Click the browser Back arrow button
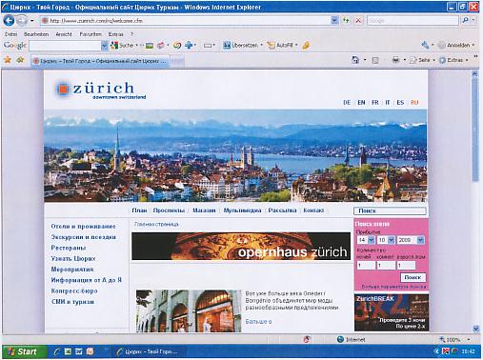Screen dimensions: 483x360 click(9, 21)
